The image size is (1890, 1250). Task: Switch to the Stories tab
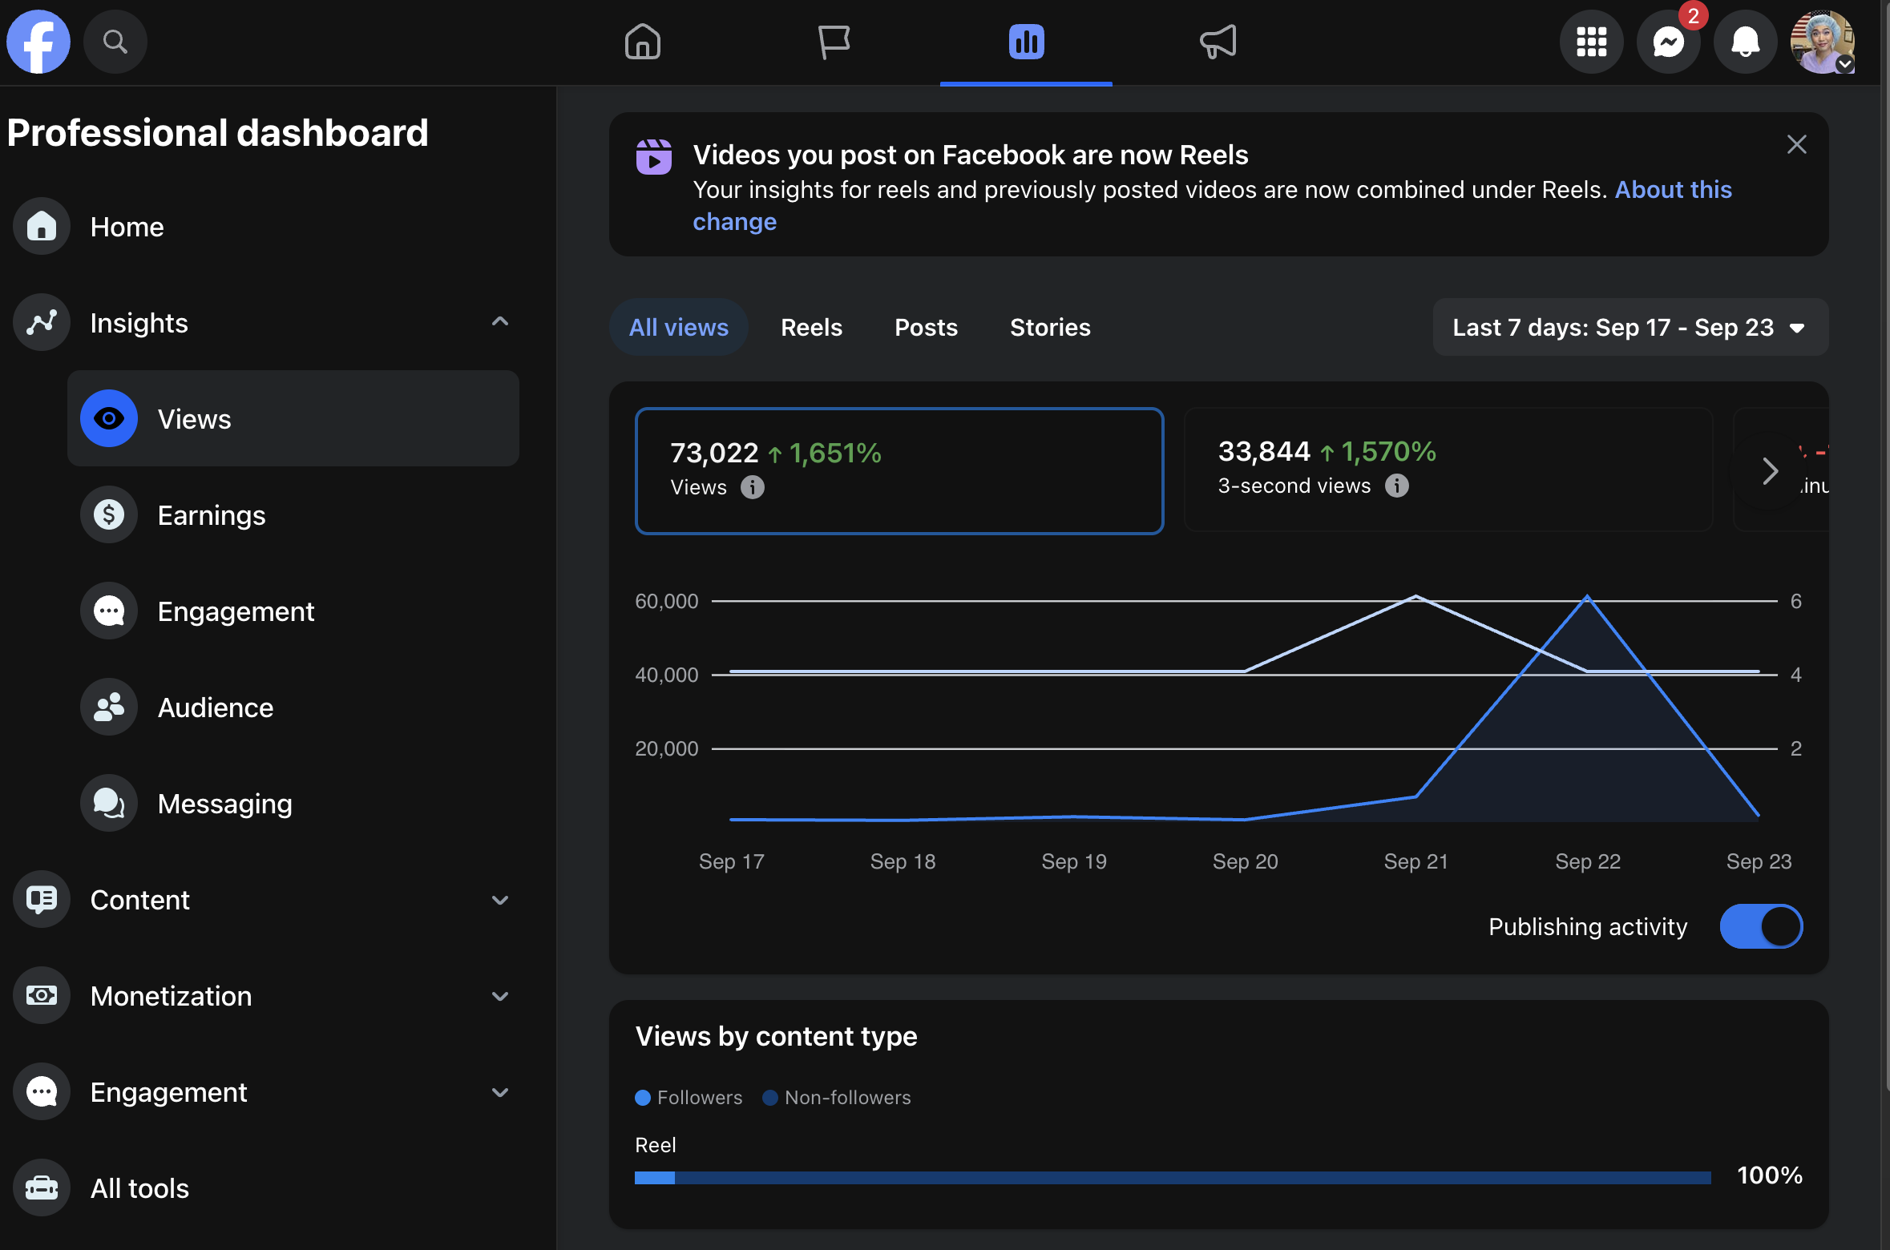pos(1050,327)
